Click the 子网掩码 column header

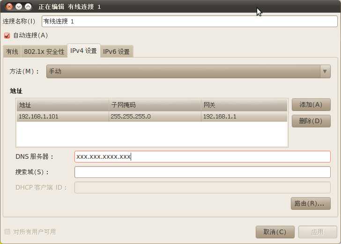(155, 105)
